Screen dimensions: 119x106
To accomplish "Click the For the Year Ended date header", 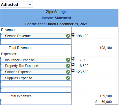I will point(59,24).
